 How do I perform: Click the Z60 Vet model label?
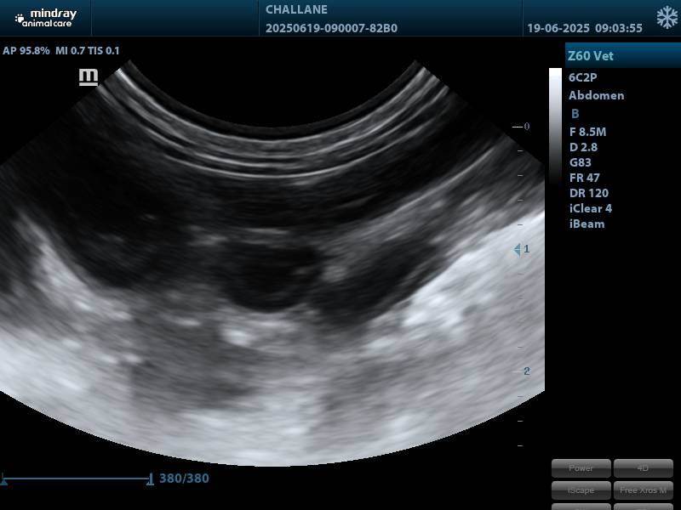coord(591,56)
